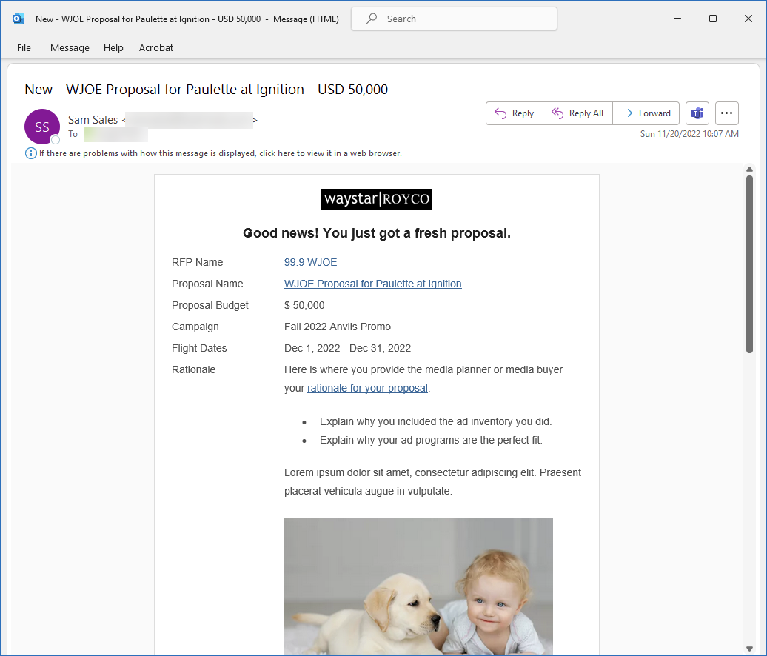
Task: Open the File menu
Action: (x=24, y=47)
